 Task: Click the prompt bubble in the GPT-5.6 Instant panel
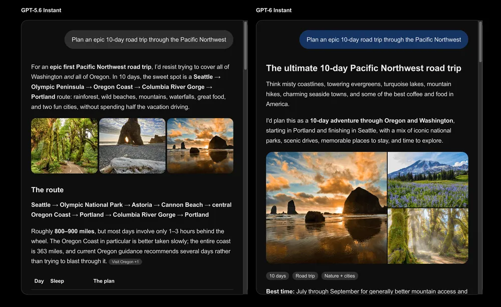149,40
